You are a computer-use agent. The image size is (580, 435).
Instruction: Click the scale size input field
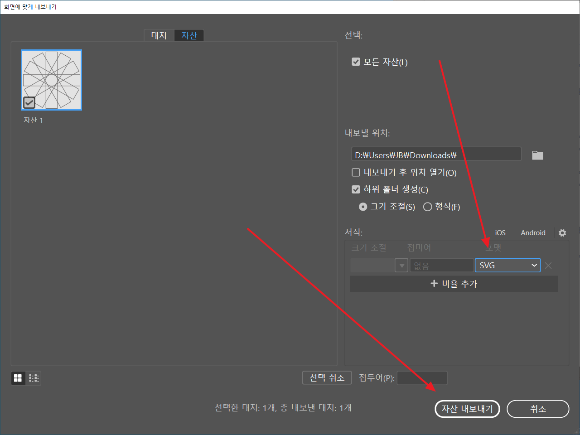tap(372, 266)
